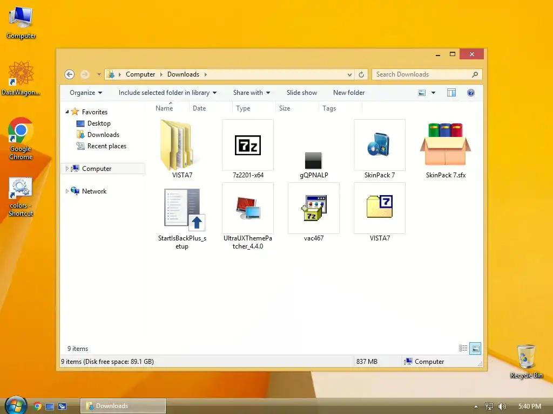The height and width of the screenshot is (414, 553).
Task: Open the Downloads taskbar button
Action: click(x=123, y=406)
